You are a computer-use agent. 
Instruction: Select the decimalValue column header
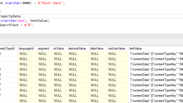(x=78, y=48)
